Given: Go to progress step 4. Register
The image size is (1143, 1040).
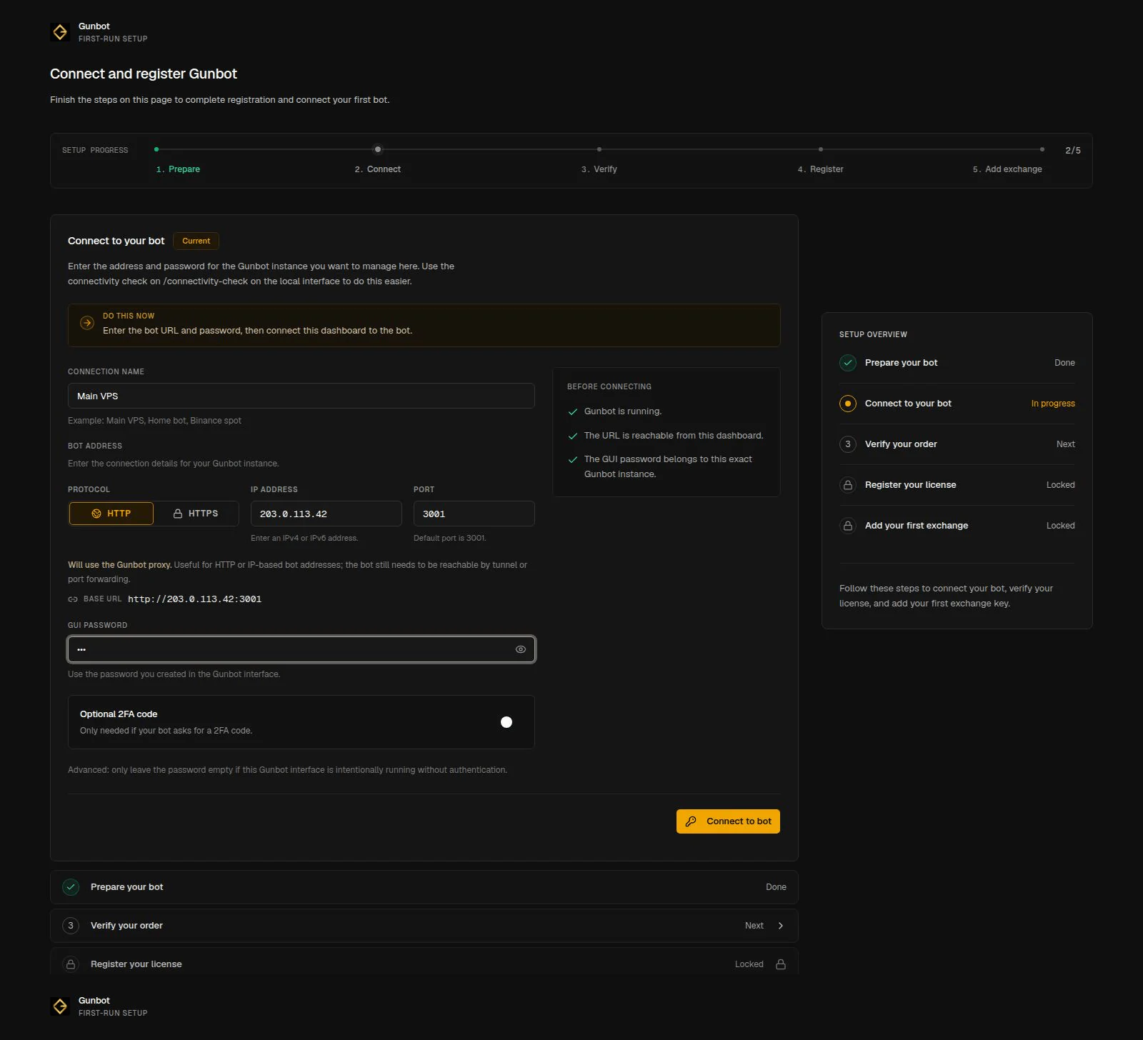Looking at the screenshot, I should (821, 169).
